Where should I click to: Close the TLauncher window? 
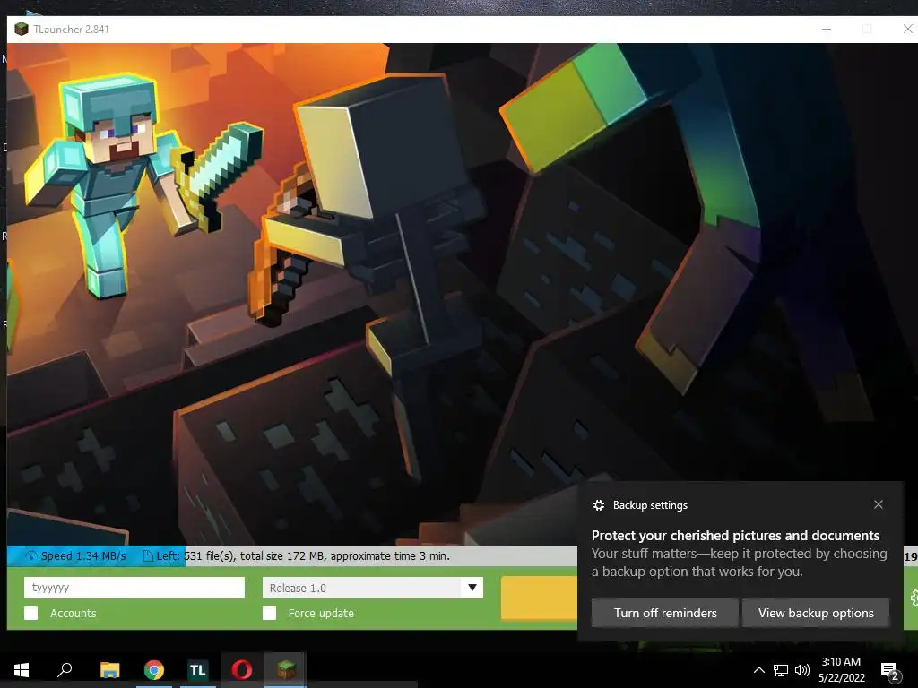coord(907,29)
